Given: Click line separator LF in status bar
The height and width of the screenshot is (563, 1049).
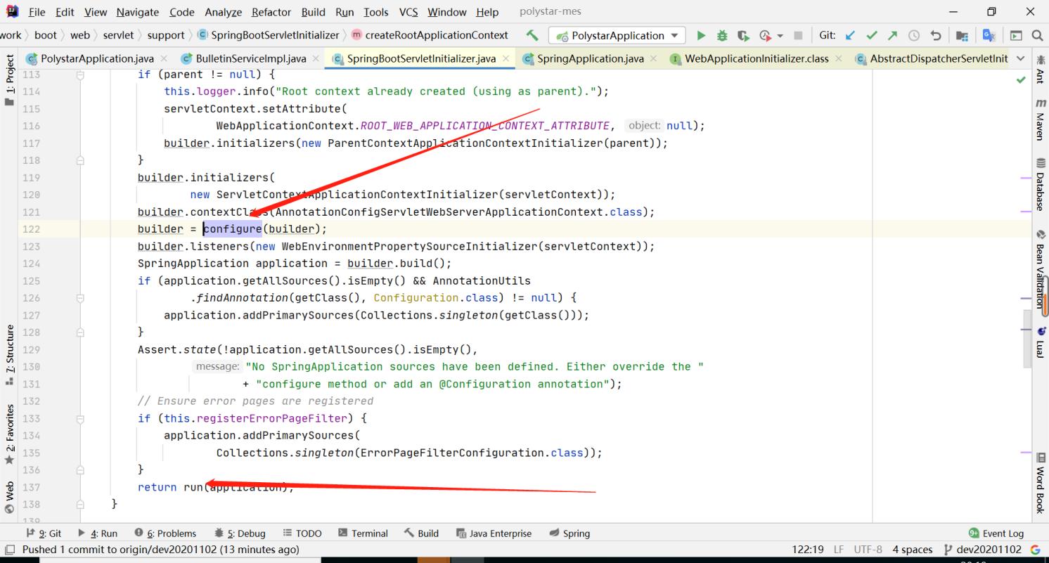Looking at the screenshot, I should (x=839, y=550).
